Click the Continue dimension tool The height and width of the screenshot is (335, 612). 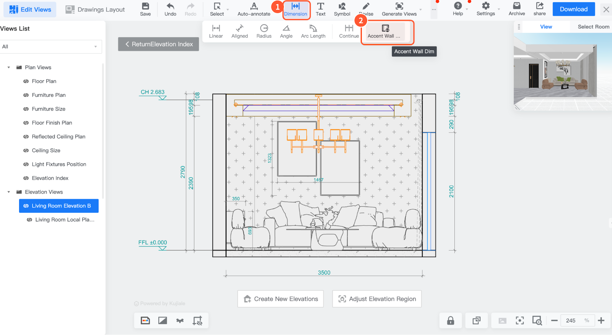click(x=349, y=31)
